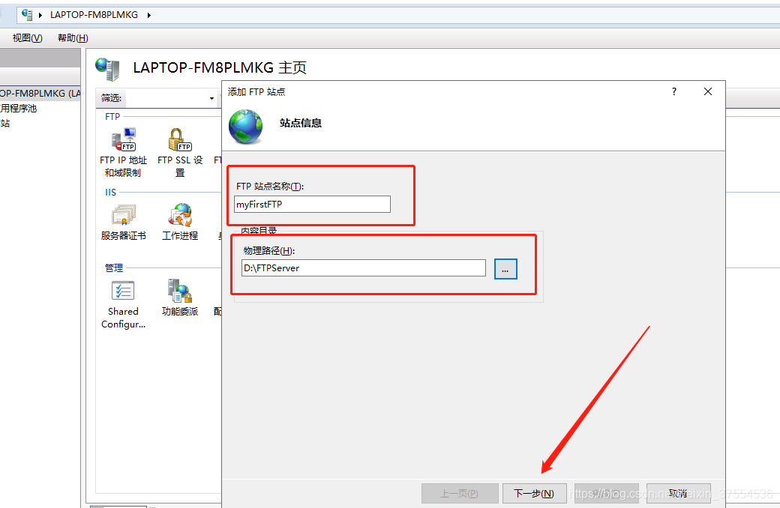Click the help question mark in dialog
780x508 pixels.
pos(673,91)
